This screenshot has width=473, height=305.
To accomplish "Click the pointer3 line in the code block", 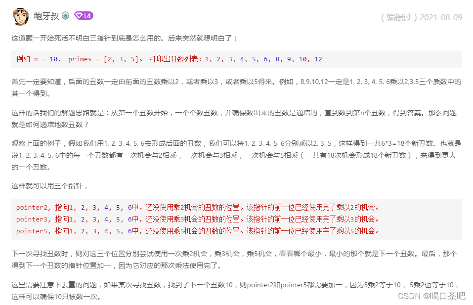I will (198, 219).
